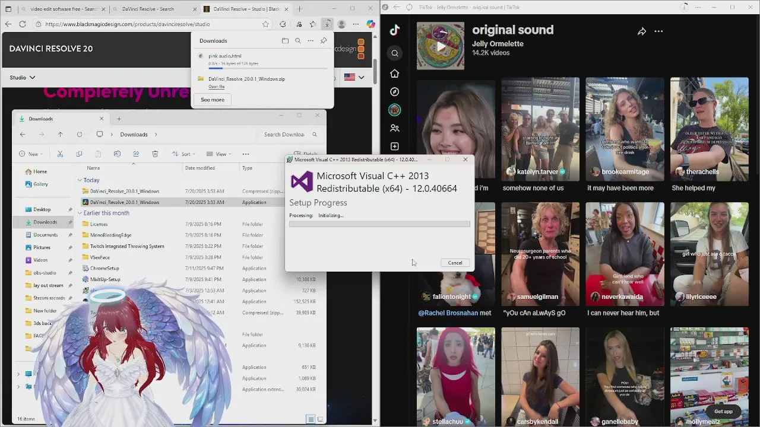This screenshot has width=760, height=427.
Task: Open the profile avatar in TikTok sidebar
Action: 395,110
